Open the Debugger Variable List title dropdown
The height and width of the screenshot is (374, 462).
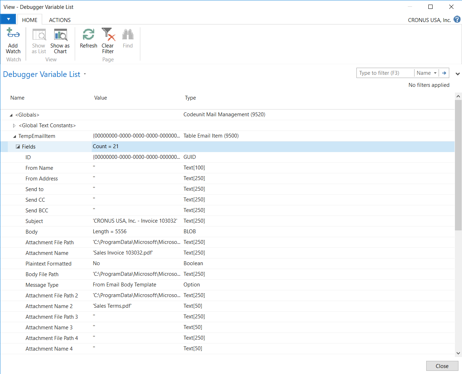[x=85, y=74]
